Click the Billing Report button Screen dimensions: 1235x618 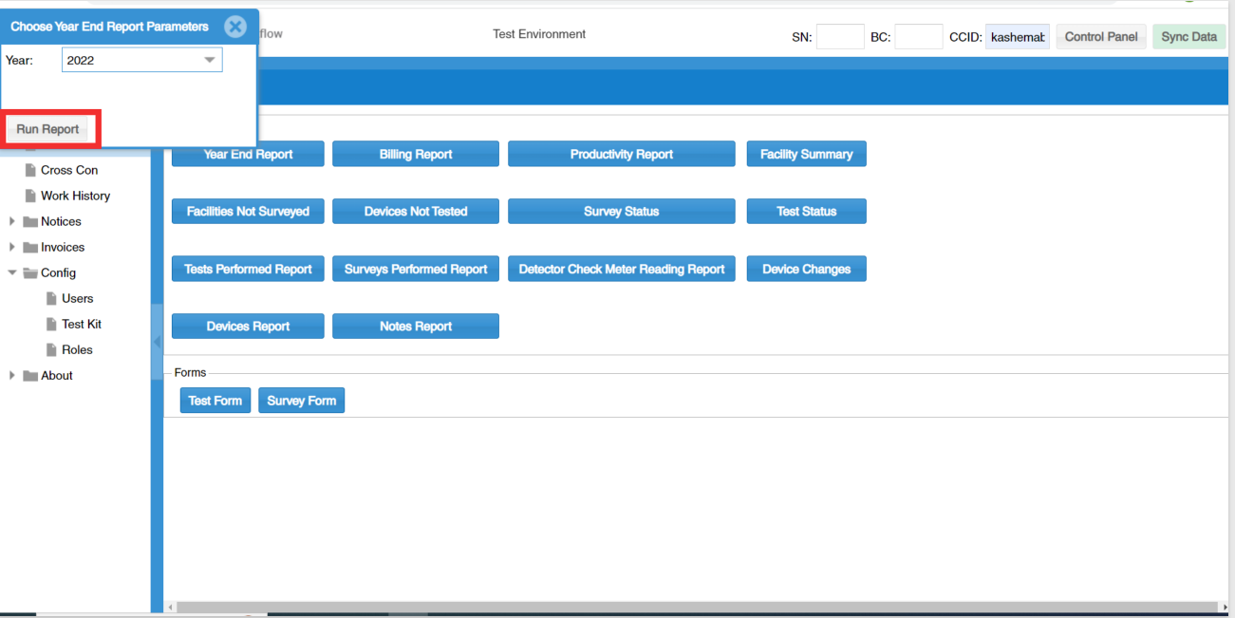click(x=416, y=154)
